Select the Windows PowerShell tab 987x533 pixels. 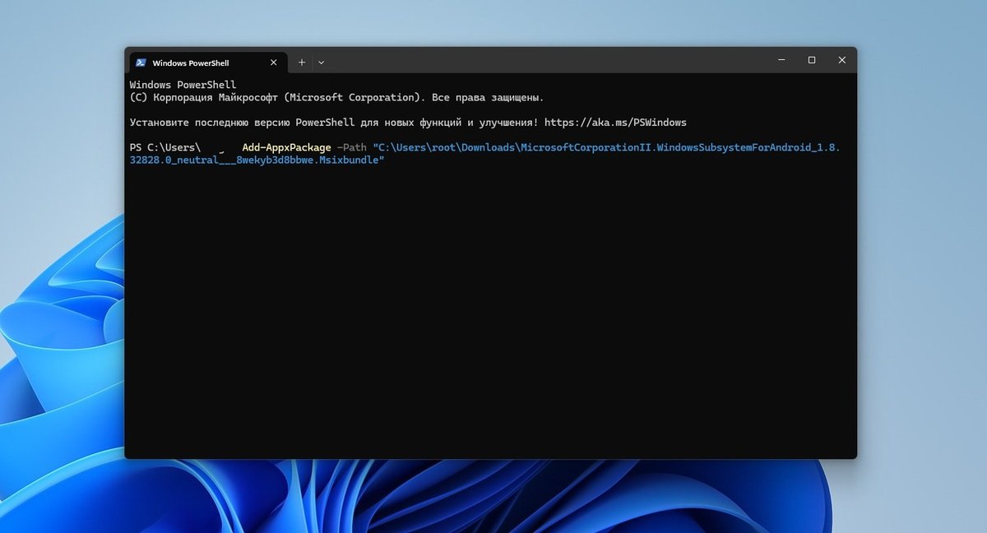coord(208,63)
